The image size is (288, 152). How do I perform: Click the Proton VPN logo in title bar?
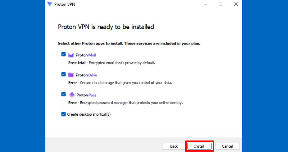(x=49, y=4)
